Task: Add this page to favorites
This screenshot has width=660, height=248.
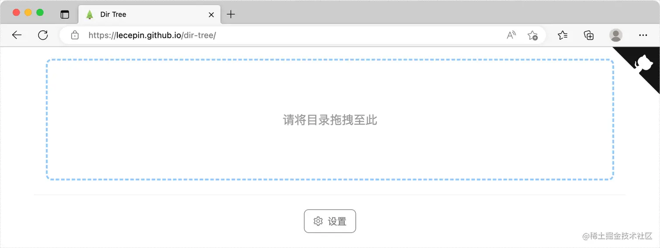Action: pyautogui.click(x=533, y=35)
